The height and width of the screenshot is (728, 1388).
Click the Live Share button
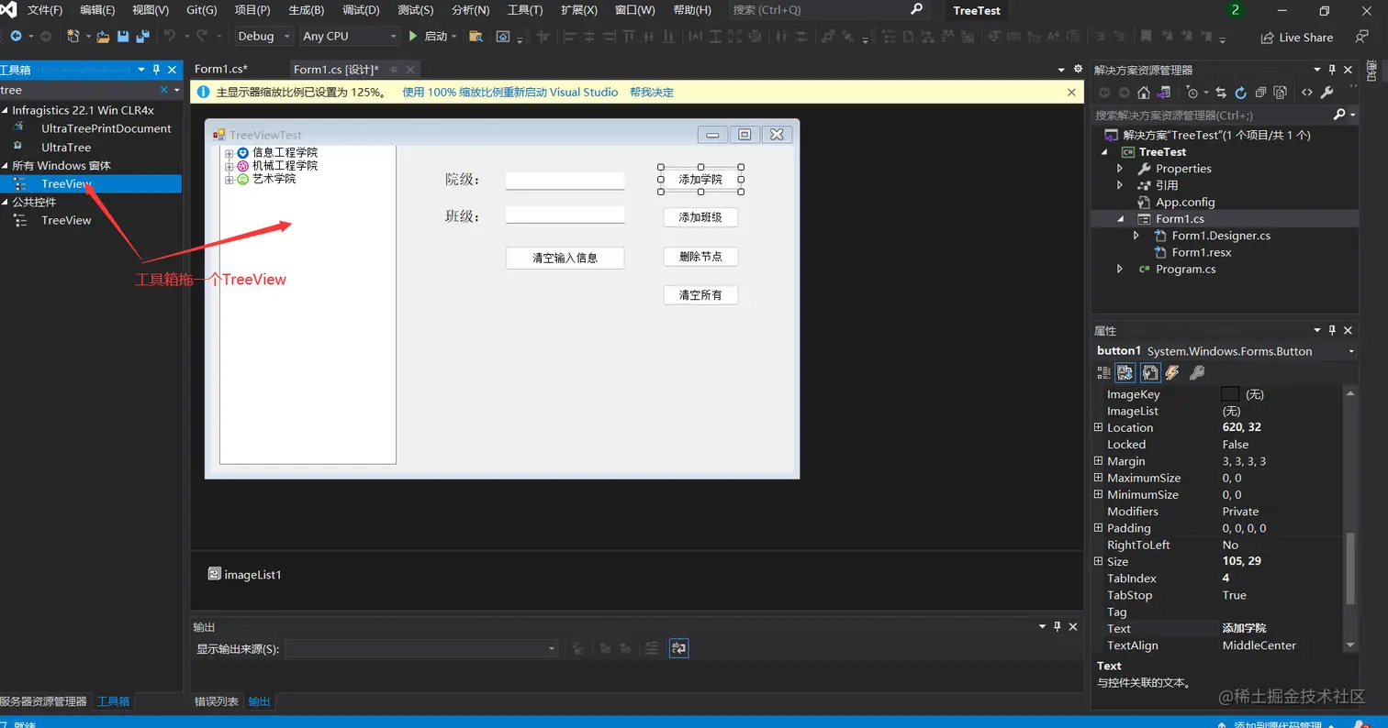[1297, 38]
